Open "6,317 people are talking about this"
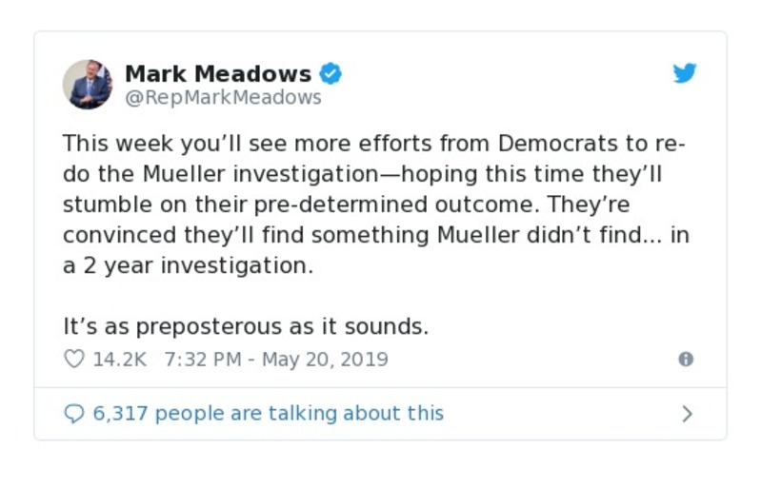Screen dimensions: 761x488 click(x=269, y=414)
